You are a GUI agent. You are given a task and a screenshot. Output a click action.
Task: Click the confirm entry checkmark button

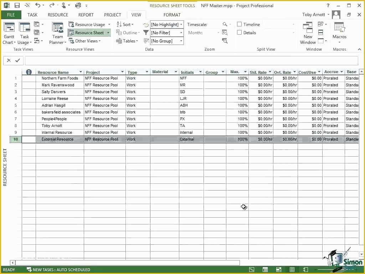[18, 60]
